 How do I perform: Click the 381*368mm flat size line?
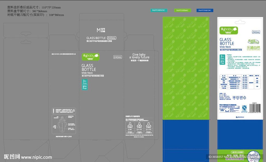(x=27, y=11)
